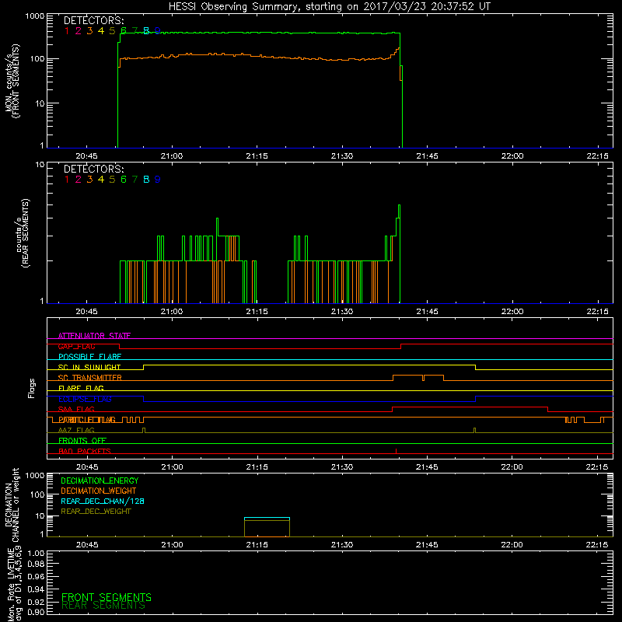622x622 pixels.
Task: Click the Flags y-axis title
Action: (32, 389)
